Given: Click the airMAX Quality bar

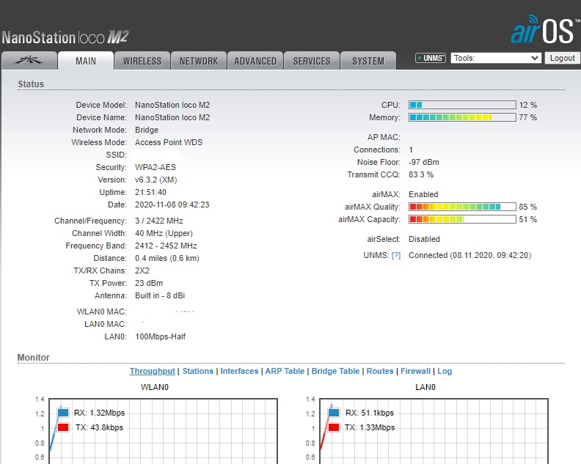Looking at the screenshot, I should 462,207.
